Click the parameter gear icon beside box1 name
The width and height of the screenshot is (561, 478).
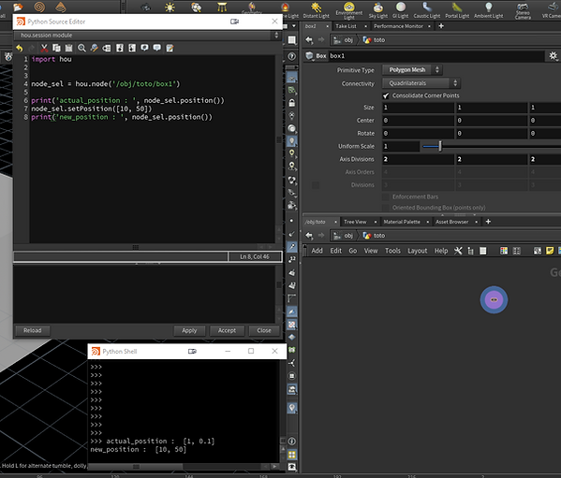tap(554, 56)
